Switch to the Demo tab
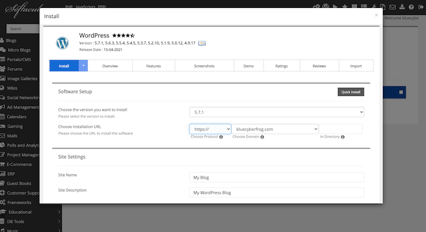Screen dimensions: 426x232 click(x=249, y=66)
